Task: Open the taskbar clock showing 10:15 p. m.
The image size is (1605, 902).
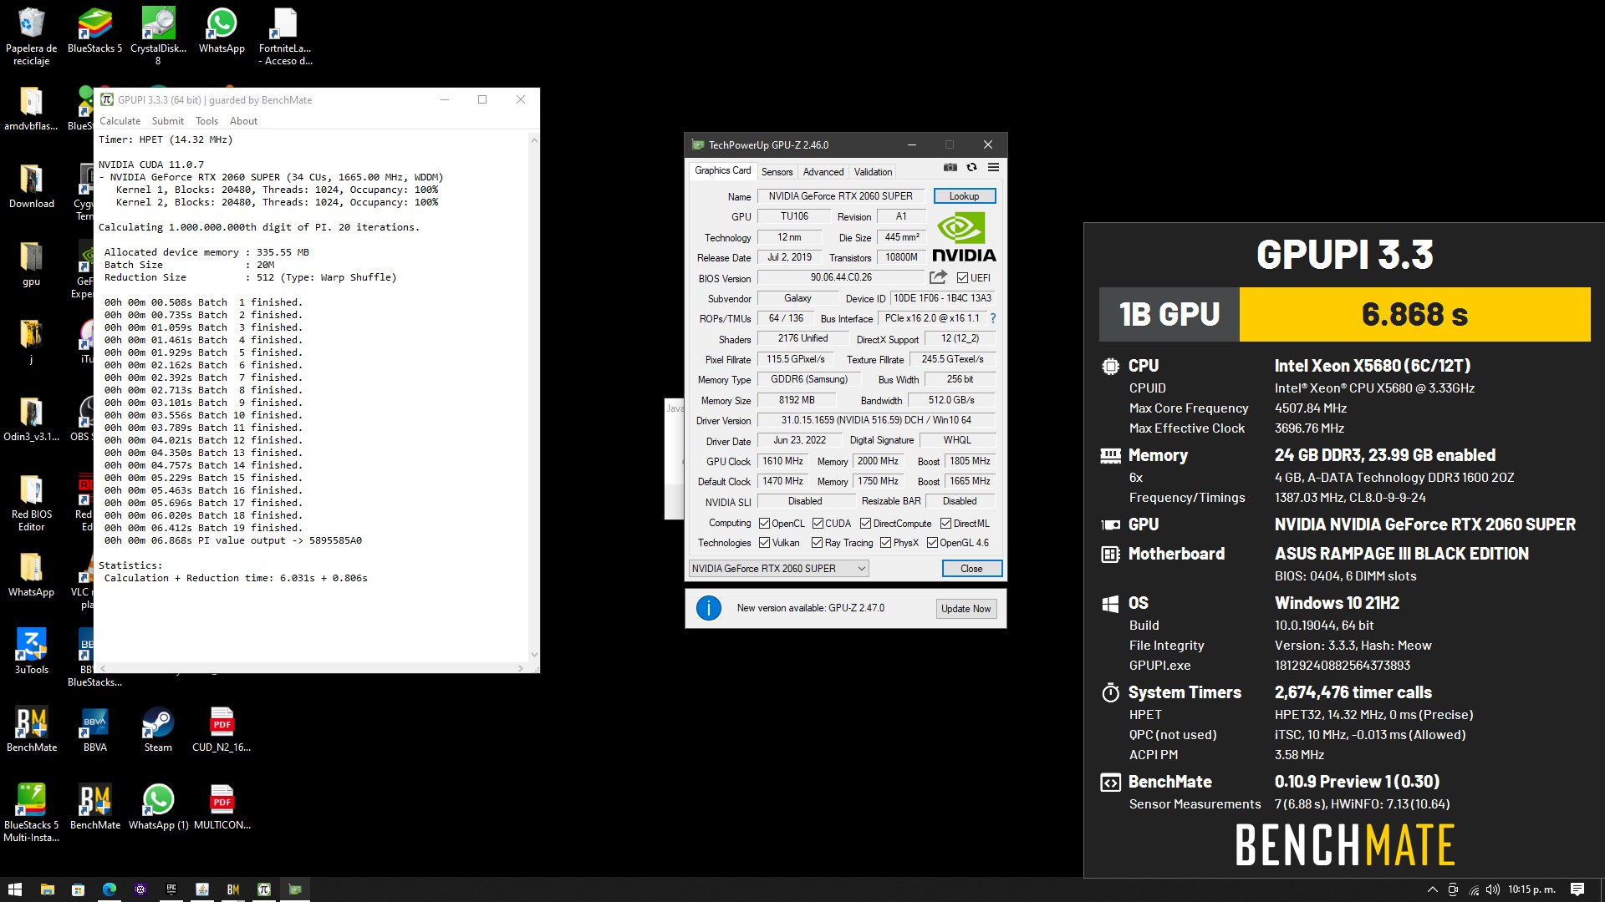Action: pyautogui.click(x=1531, y=889)
